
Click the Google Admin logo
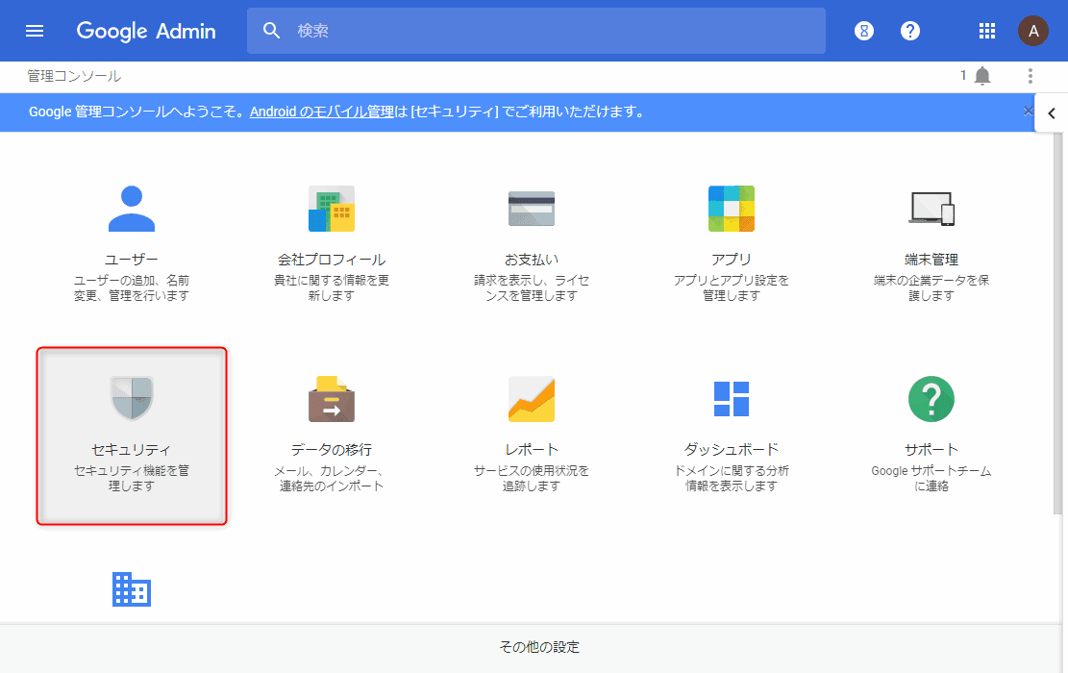tap(146, 32)
